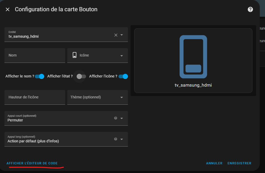The width and height of the screenshot is (265, 173).
Task: Clear the tv_samsung_hdmi entity with the X
Action: click(116, 35)
